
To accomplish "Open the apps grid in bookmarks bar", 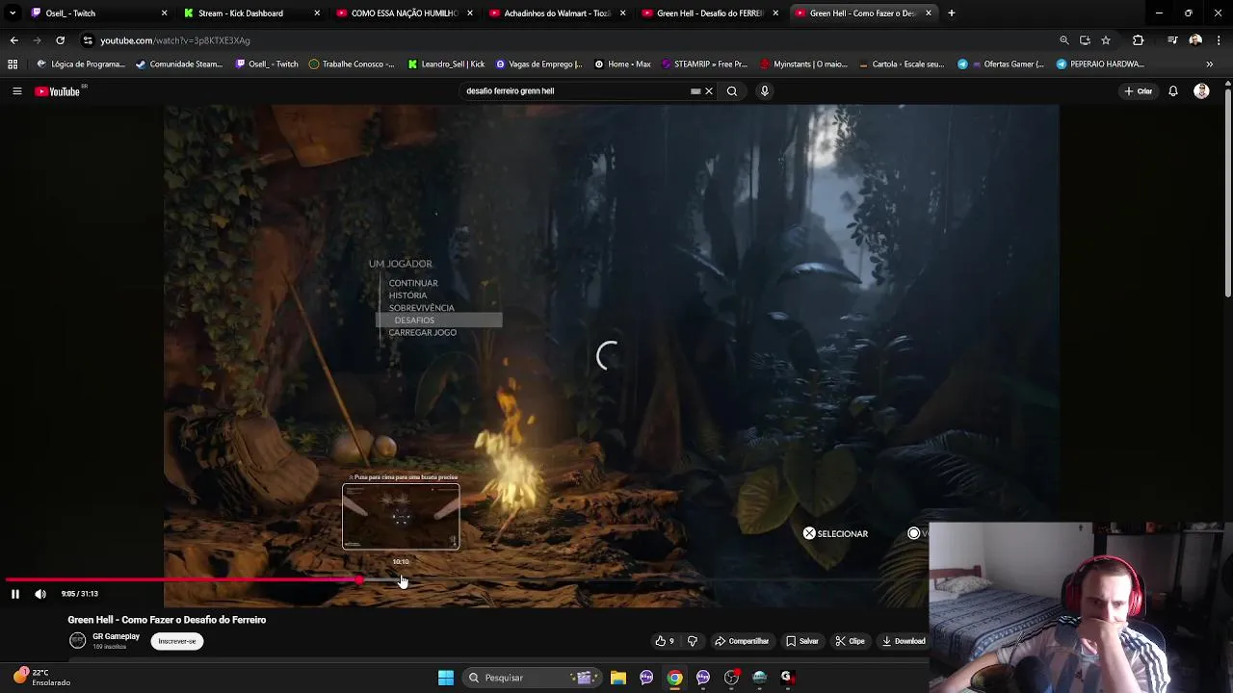I will [13, 64].
